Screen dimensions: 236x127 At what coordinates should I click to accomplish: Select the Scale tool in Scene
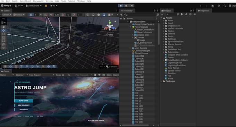[x=3, y=37]
